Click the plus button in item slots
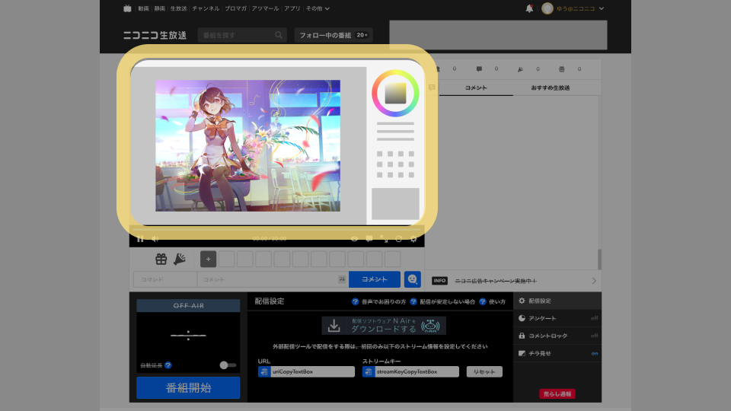Screen dimensions: 731x411 coord(209,259)
